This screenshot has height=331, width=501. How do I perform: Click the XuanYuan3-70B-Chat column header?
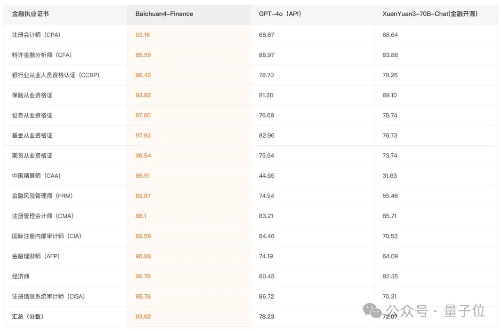coord(429,14)
